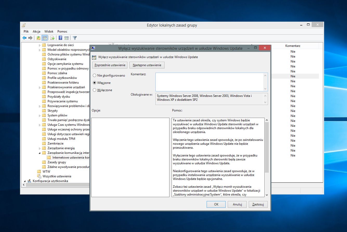This screenshot has width=347, height=232.
Task: Collapse 'Zarządzanie komunikacją internetową' tree node
Action: [x=40, y=153]
